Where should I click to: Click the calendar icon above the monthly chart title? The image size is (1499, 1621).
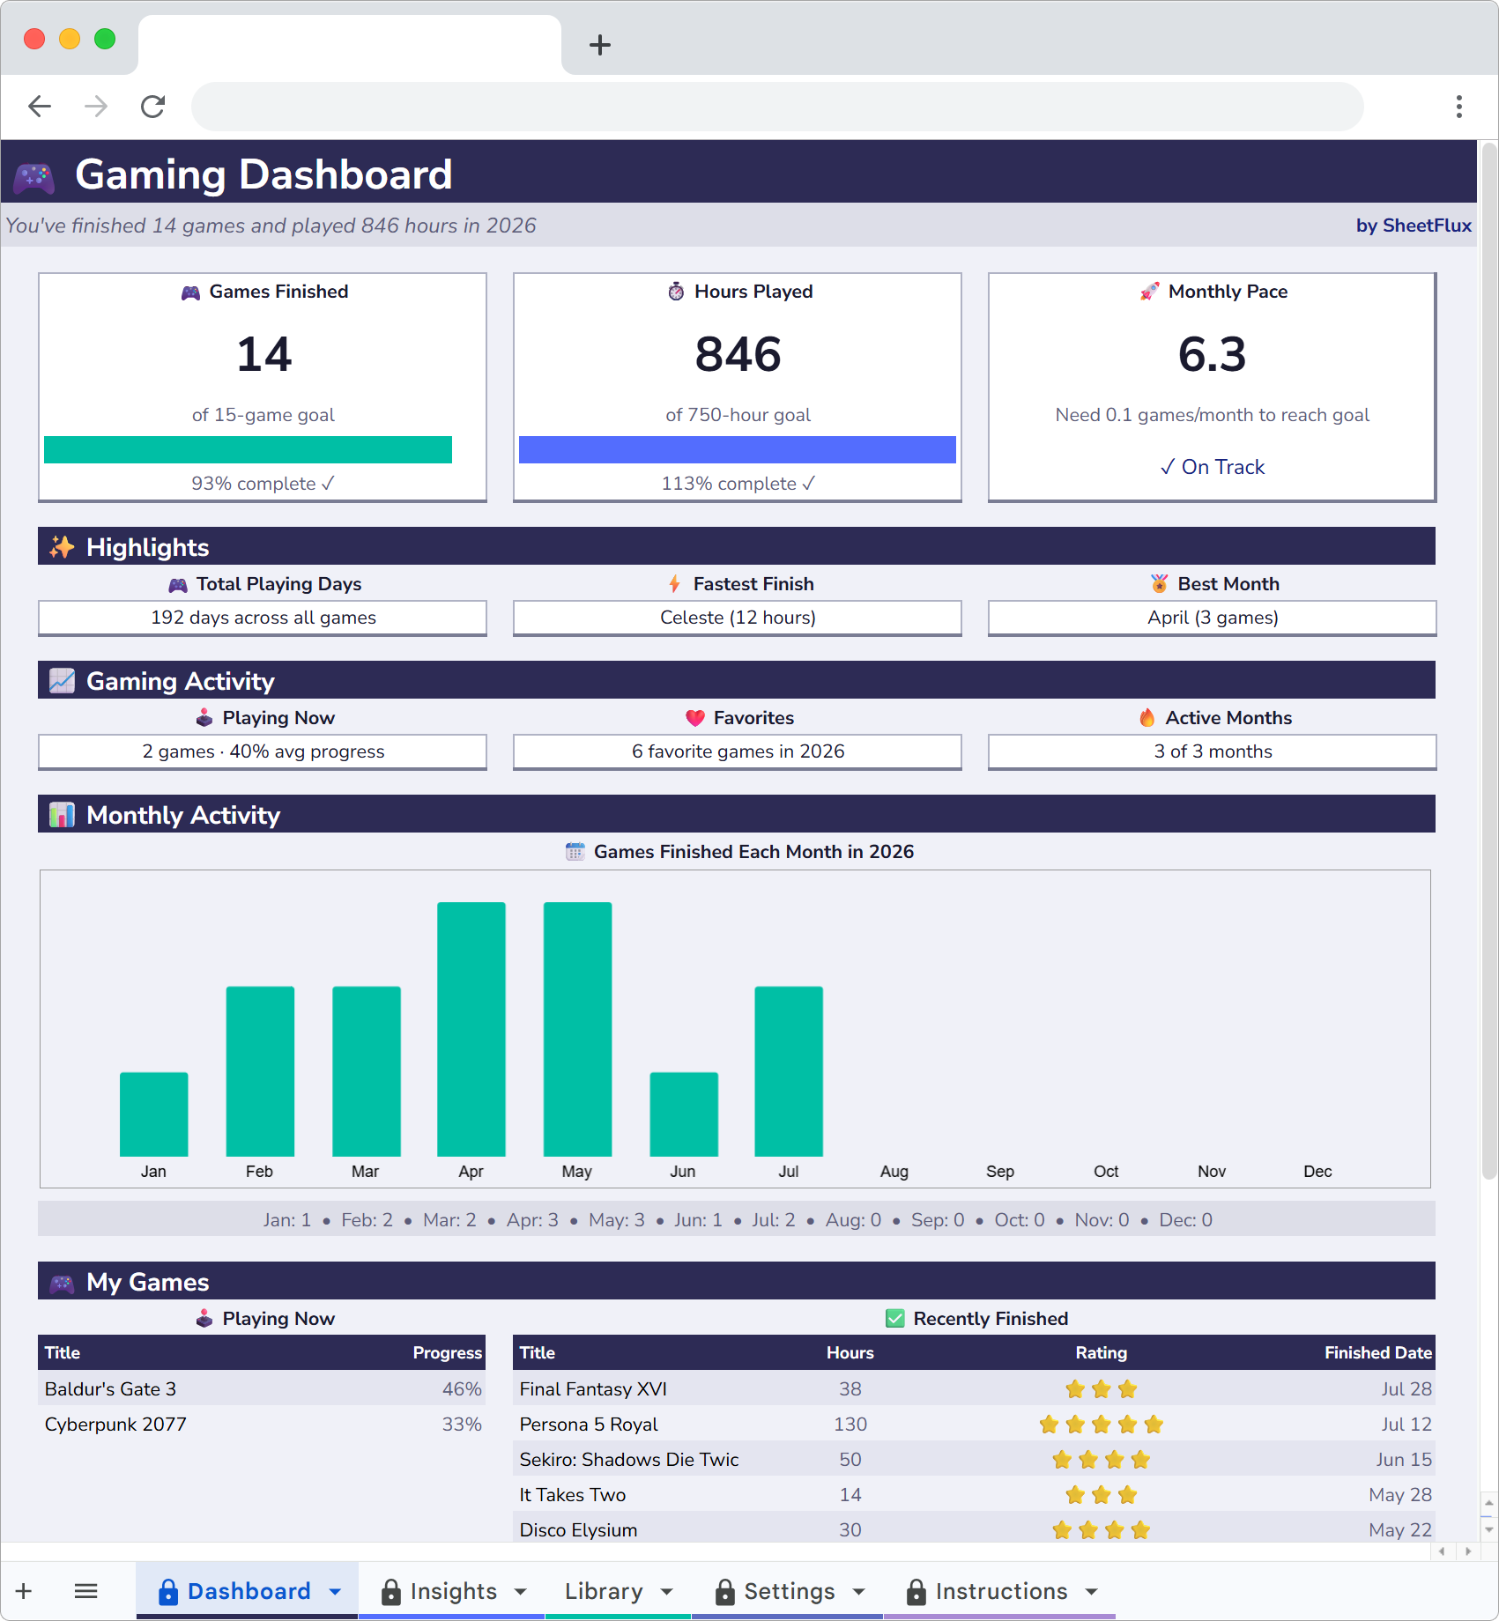coord(575,851)
